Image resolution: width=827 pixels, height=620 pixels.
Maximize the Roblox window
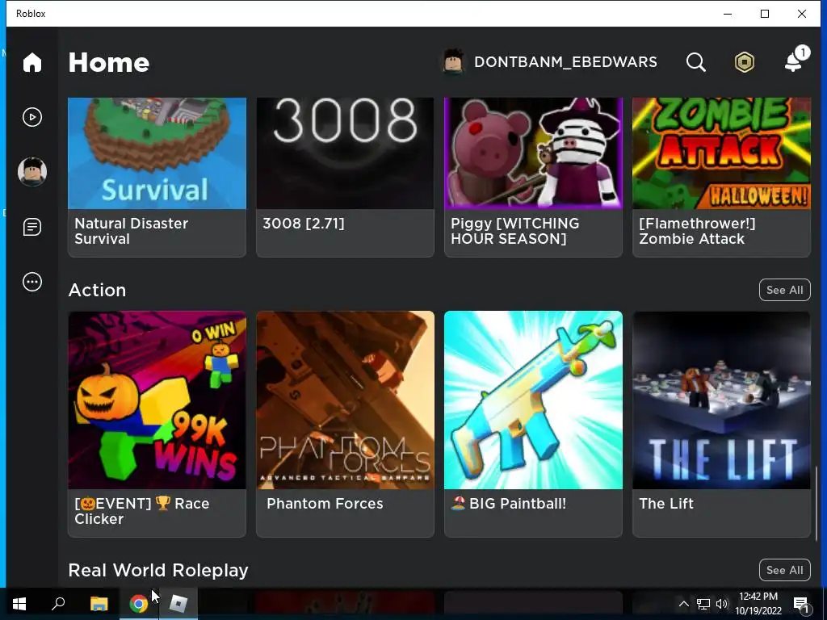(x=765, y=14)
